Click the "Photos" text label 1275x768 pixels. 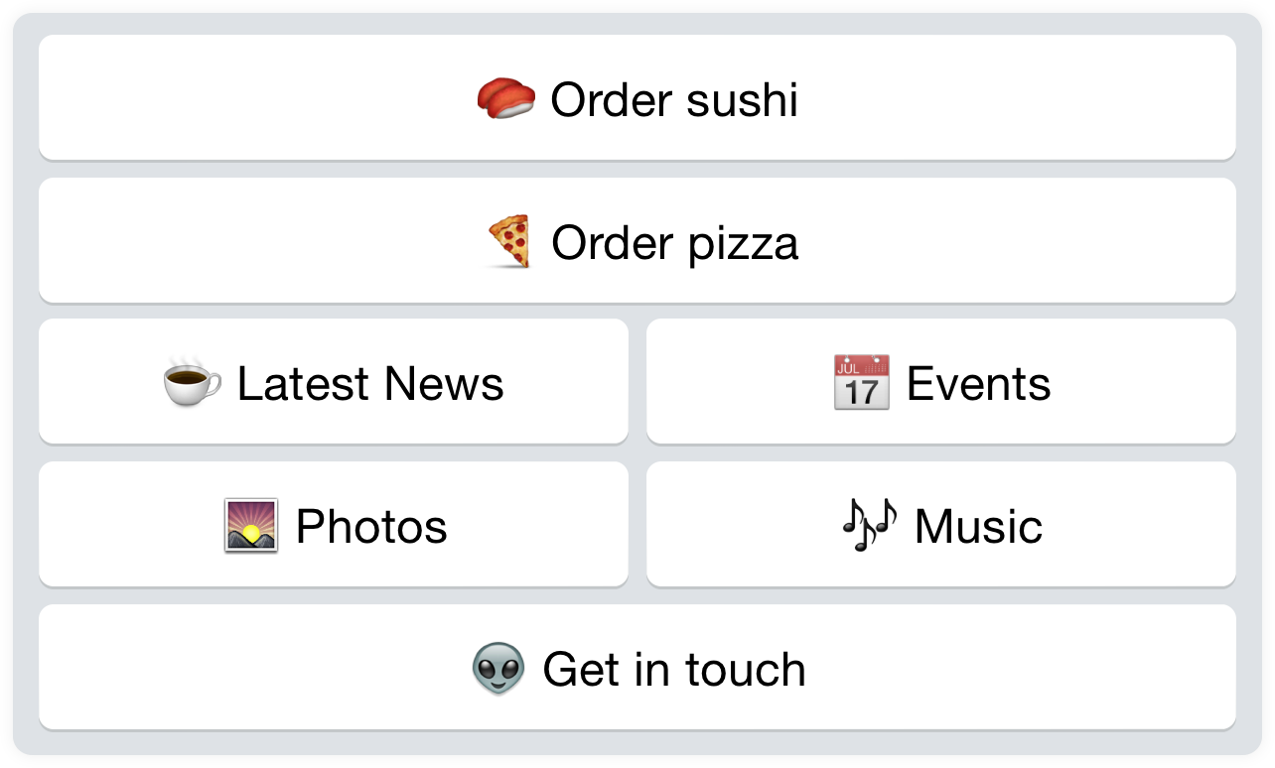point(371,527)
